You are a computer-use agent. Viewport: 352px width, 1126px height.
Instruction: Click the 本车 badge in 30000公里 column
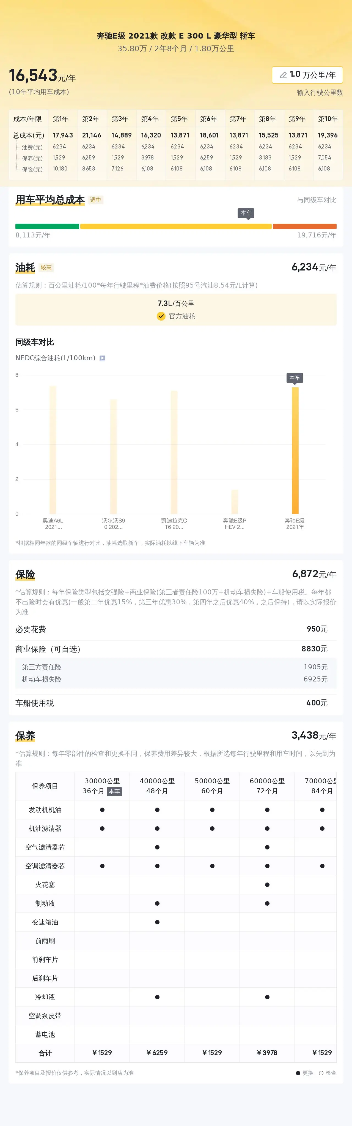tap(114, 791)
